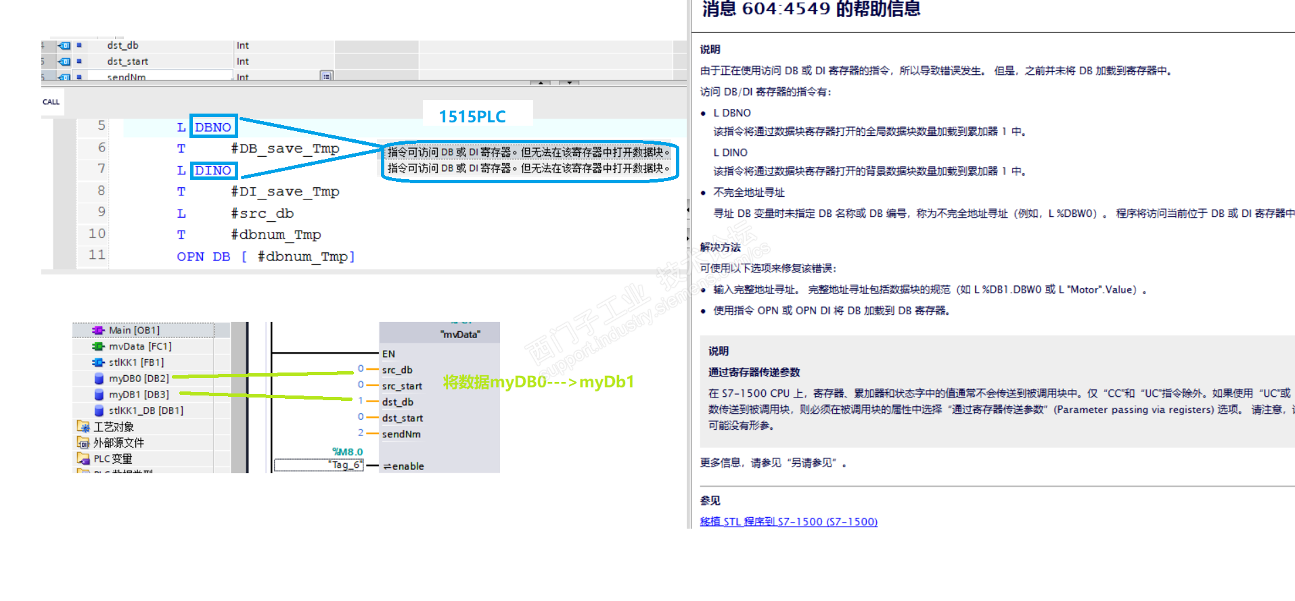Click the L DBNO bullet in help text
The width and height of the screenshot is (1295, 601).
(x=732, y=113)
